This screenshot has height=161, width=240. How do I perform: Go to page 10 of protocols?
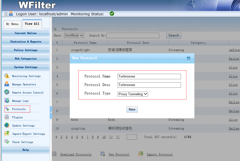(104, 137)
